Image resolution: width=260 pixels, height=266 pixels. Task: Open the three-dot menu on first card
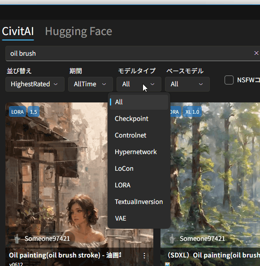tap(144, 256)
